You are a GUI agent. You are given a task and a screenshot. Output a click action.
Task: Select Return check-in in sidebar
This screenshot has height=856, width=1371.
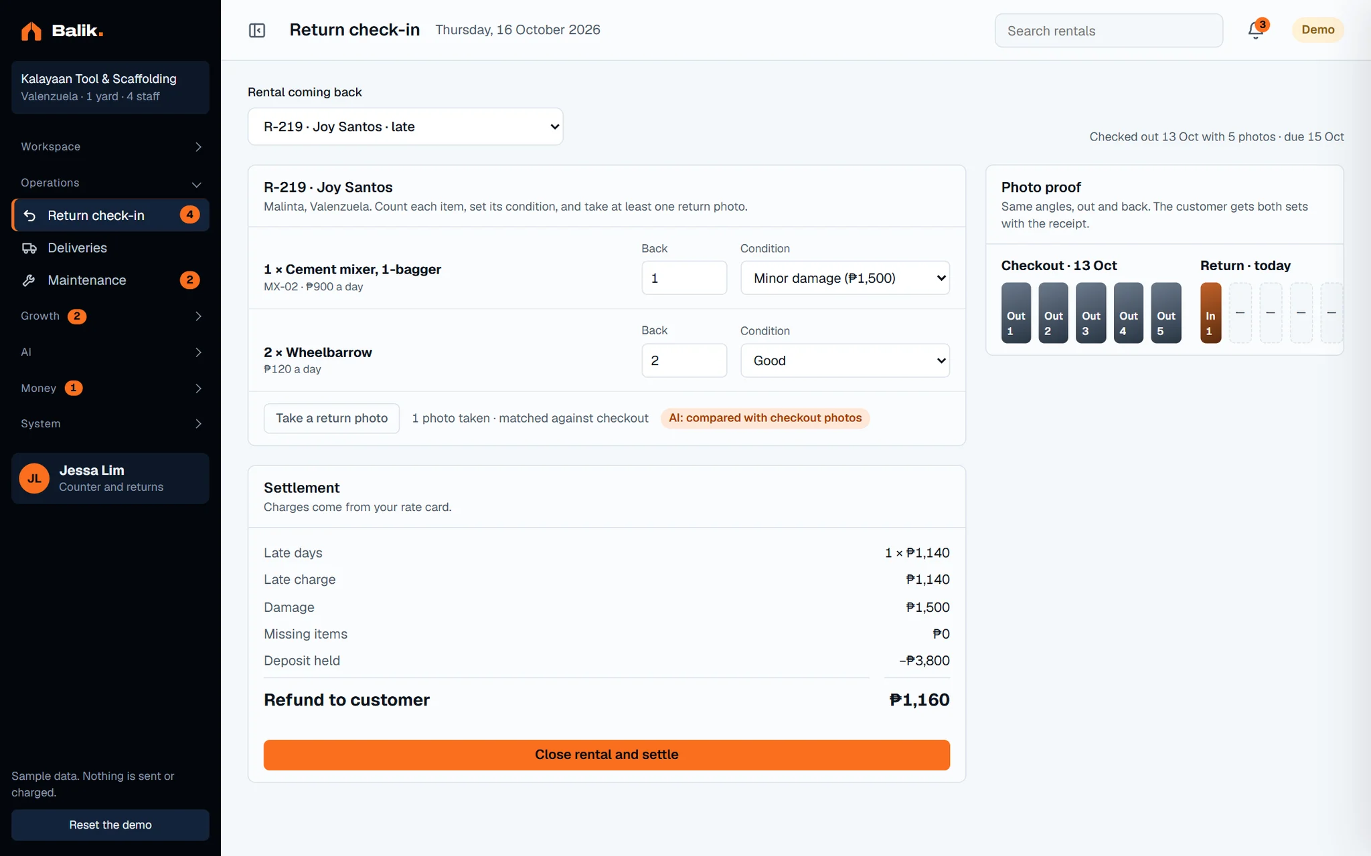110,215
